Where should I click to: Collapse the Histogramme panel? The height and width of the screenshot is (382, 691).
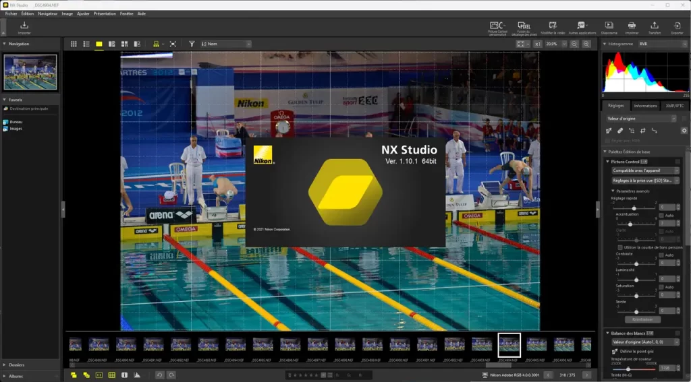[x=604, y=44]
